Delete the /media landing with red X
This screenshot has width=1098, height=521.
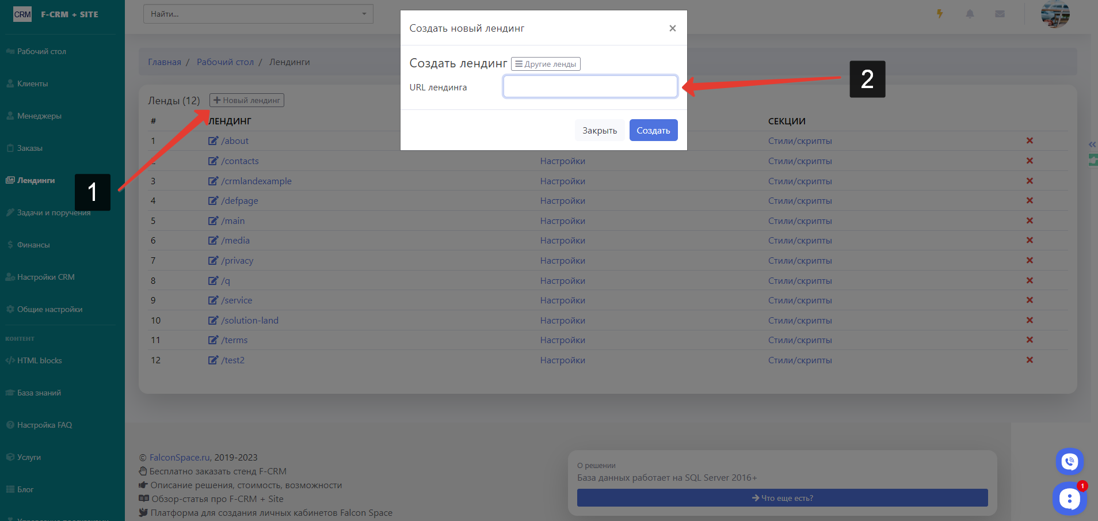(x=1030, y=241)
